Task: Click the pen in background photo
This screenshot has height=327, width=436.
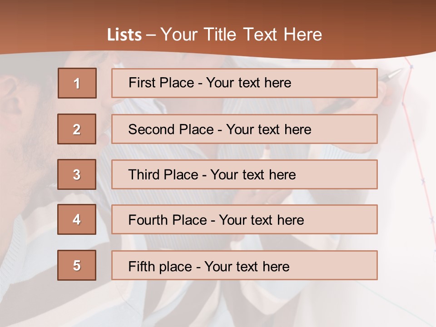Action: pos(391,76)
